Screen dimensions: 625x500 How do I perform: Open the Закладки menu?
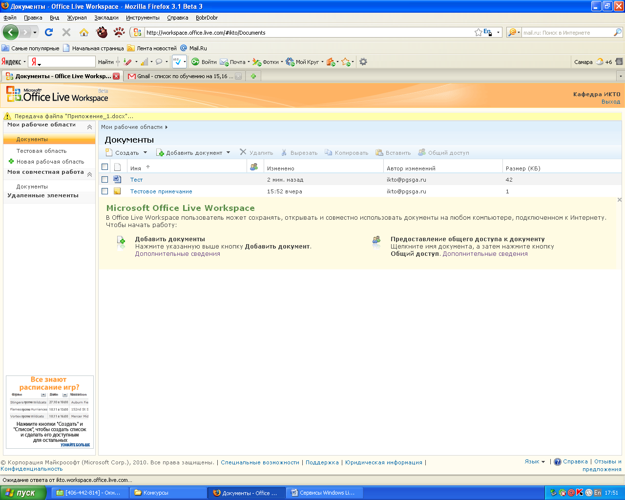point(106,18)
